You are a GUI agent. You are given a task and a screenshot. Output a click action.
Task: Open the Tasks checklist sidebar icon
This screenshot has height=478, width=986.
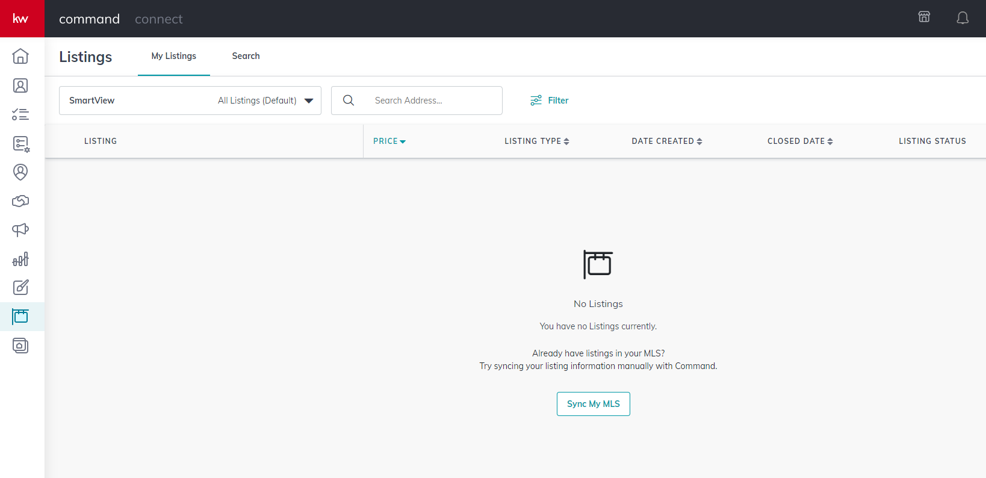coord(20,114)
